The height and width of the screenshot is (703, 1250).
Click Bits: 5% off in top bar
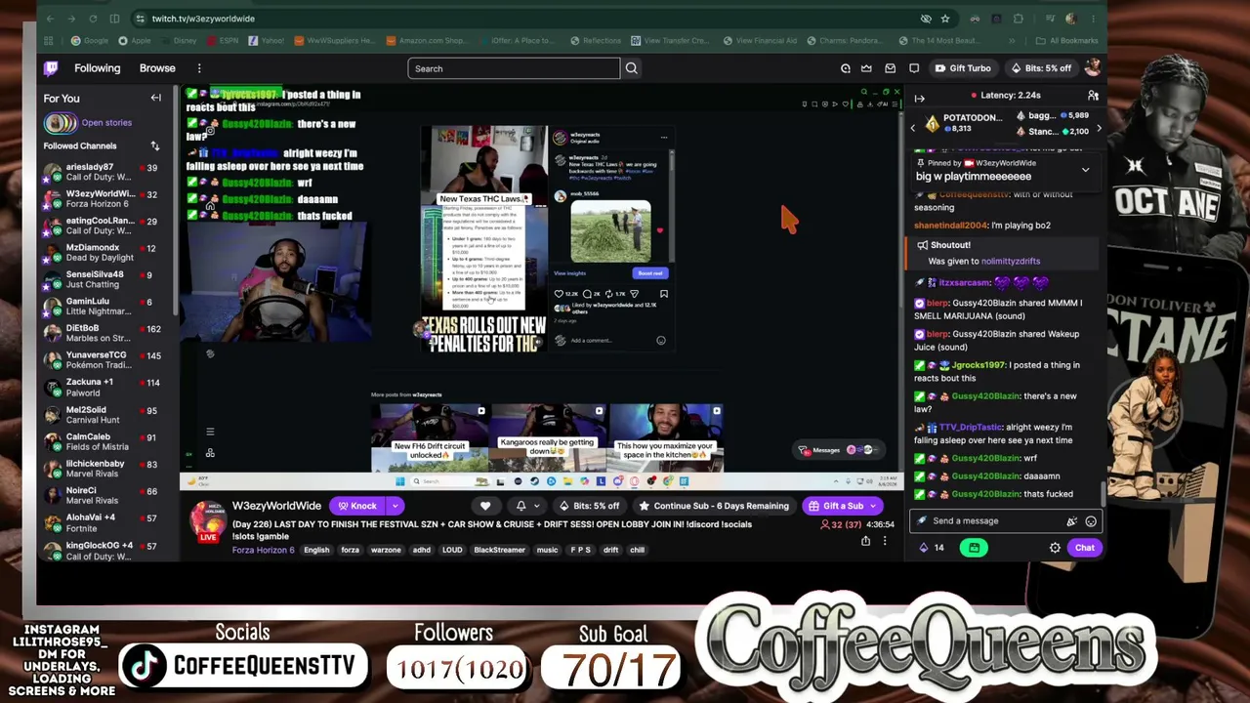1041,68
